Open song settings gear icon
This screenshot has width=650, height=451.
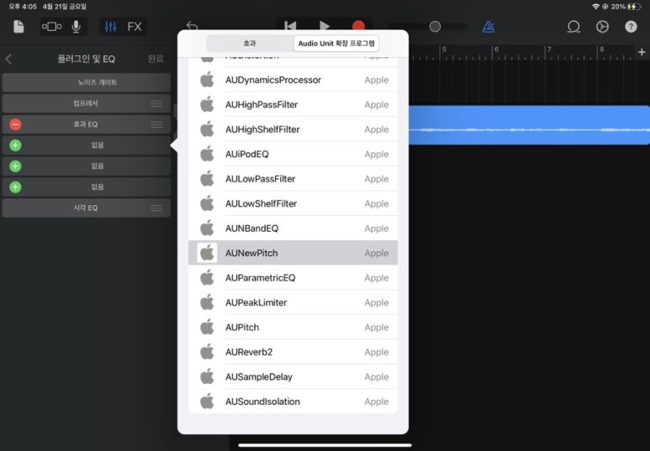tap(602, 27)
